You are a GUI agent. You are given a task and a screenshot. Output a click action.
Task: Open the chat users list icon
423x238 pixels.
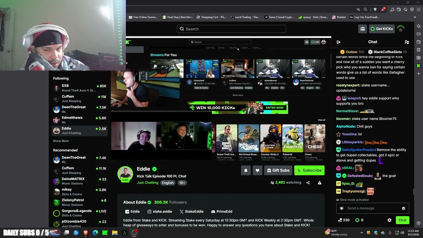click(407, 42)
